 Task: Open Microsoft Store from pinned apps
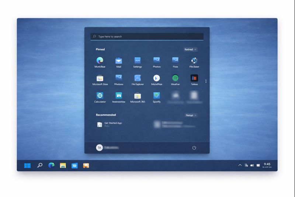(x=100, y=80)
